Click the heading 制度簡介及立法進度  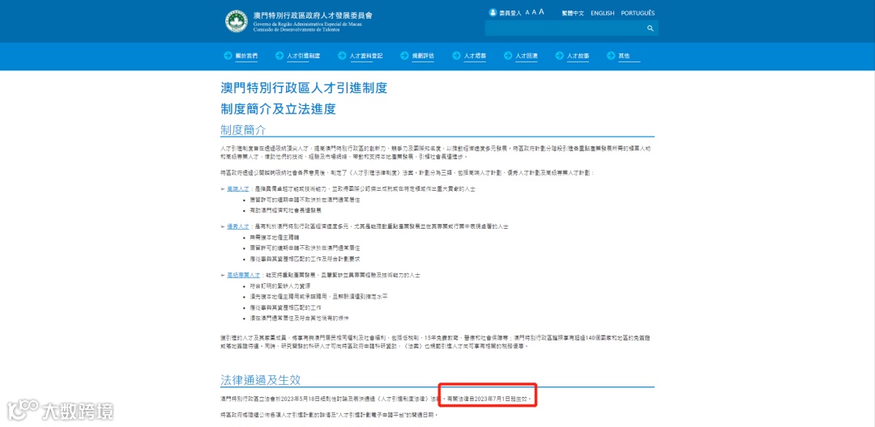pos(278,108)
